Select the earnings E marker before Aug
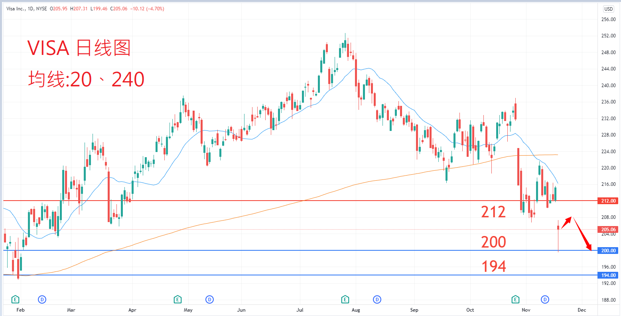The height and width of the screenshot is (316, 621). [345, 299]
